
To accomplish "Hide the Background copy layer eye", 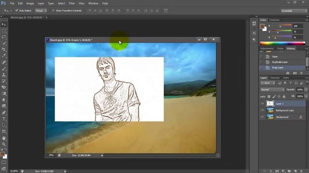I will 262,110.
